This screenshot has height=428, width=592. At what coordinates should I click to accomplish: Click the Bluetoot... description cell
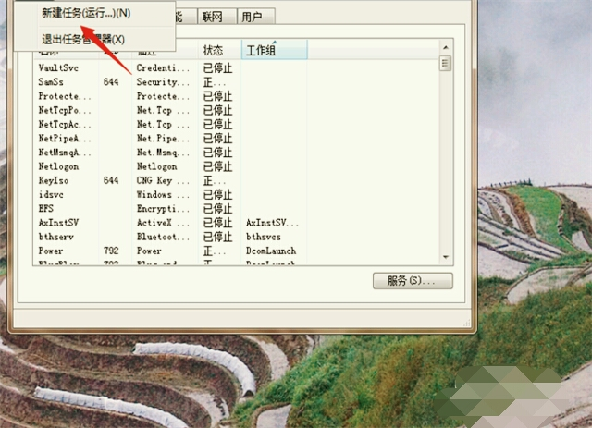click(x=163, y=237)
